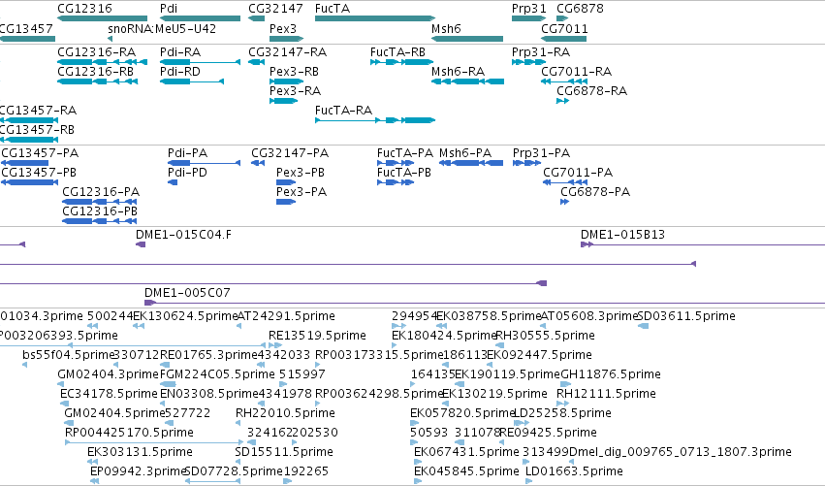
Task: Click the RH30555.5prime EST label
Action: 546,336
